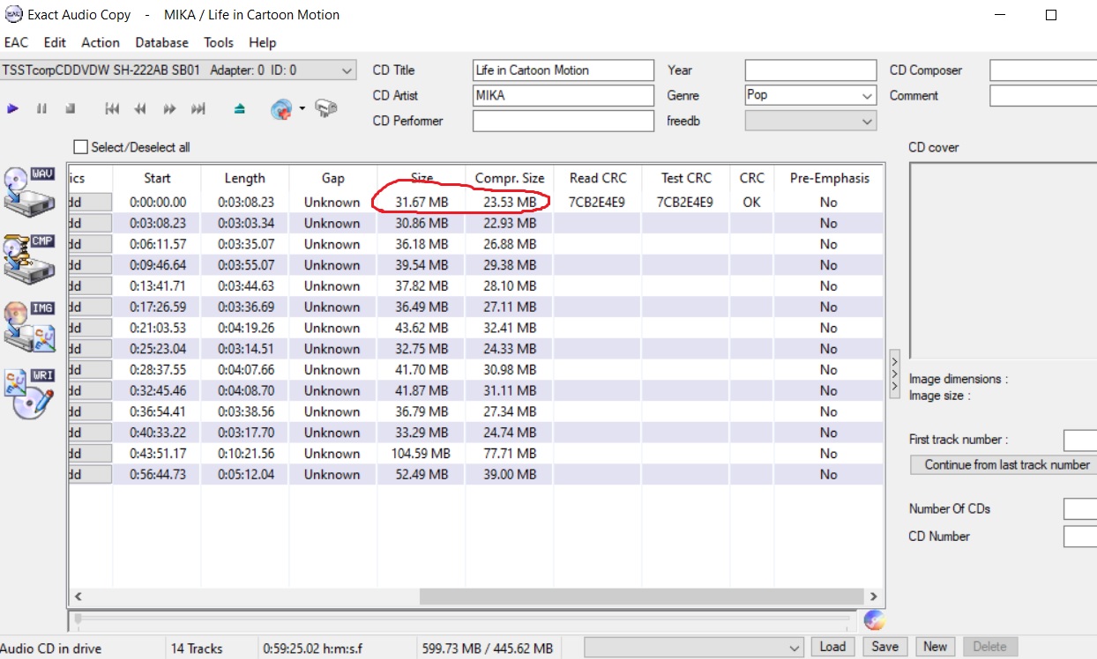Start playback with the play icon
This screenshot has height=659, width=1097.
coord(12,108)
